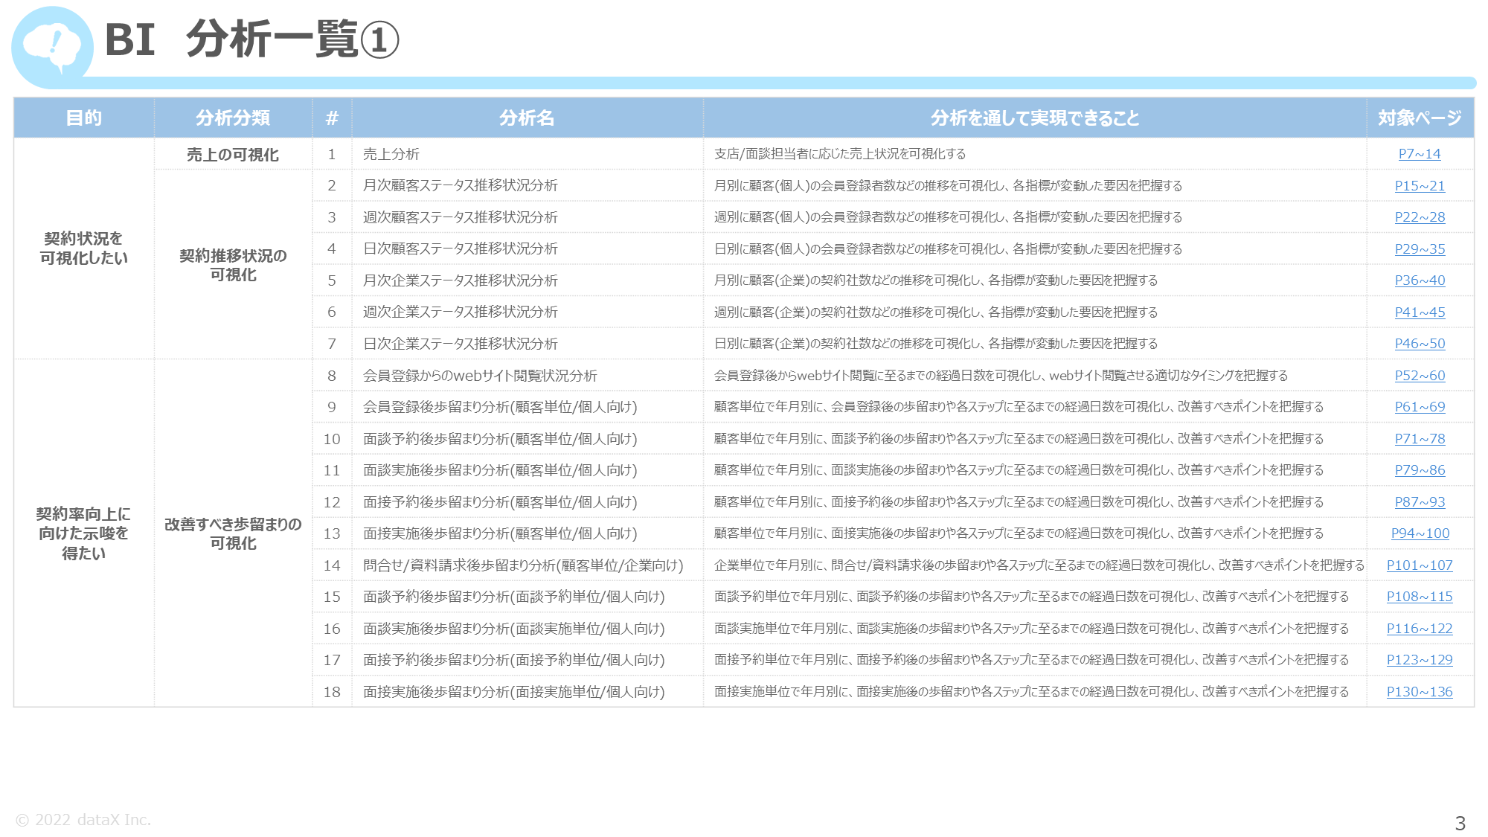Image resolution: width=1488 pixels, height=837 pixels.
Task: Click the 契約推移状況の可視化 category cell
Action: (x=233, y=265)
